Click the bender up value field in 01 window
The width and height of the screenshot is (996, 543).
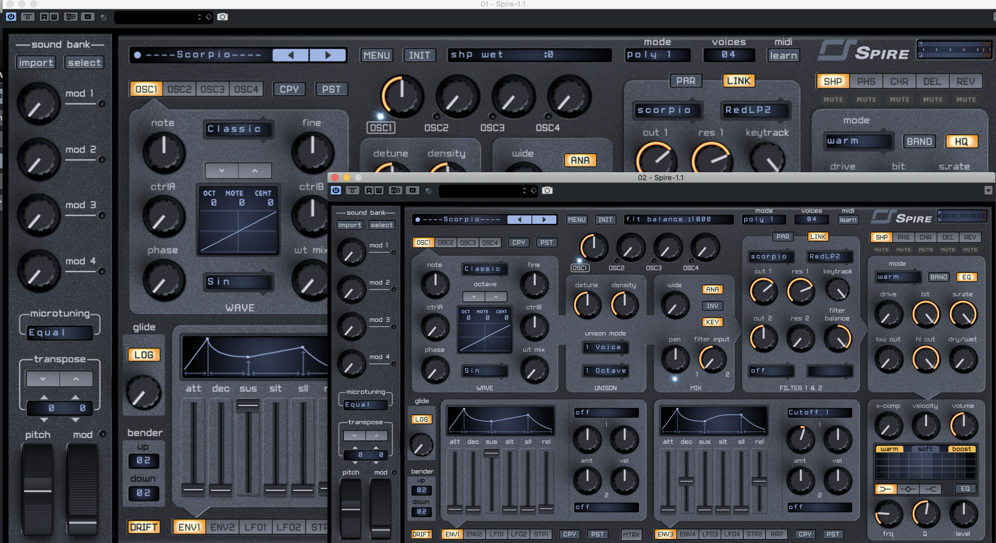click(x=143, y=460)
